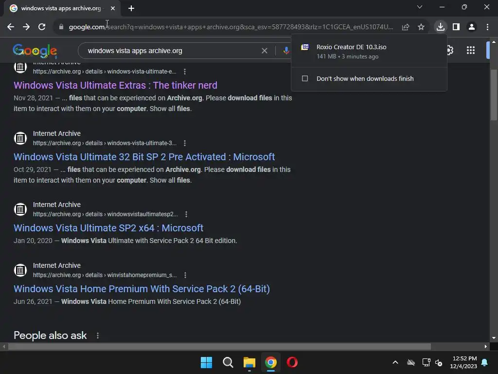This screenshot has width=498, height=374.
Task: Click Internet Archive favicon of 32 Bit result
Action: (20, 138)
